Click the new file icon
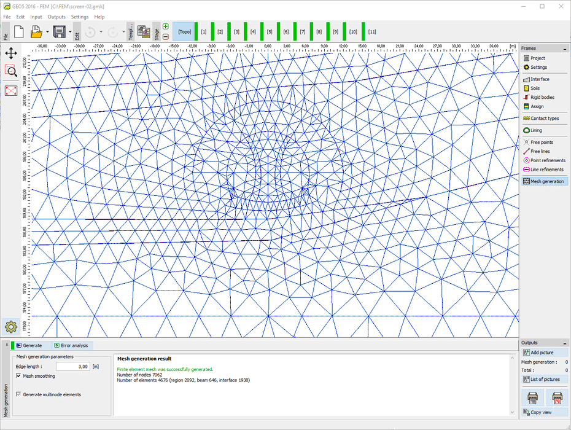 [18, 32]
